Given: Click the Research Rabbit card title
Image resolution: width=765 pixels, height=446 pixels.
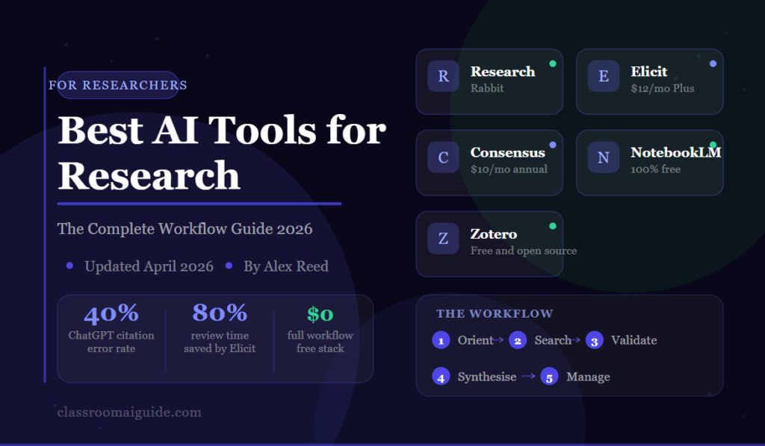Looking at the screenshot, I should [503, 72].
